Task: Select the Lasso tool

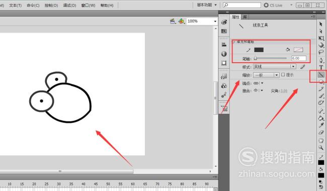Action: coord(321,52)
